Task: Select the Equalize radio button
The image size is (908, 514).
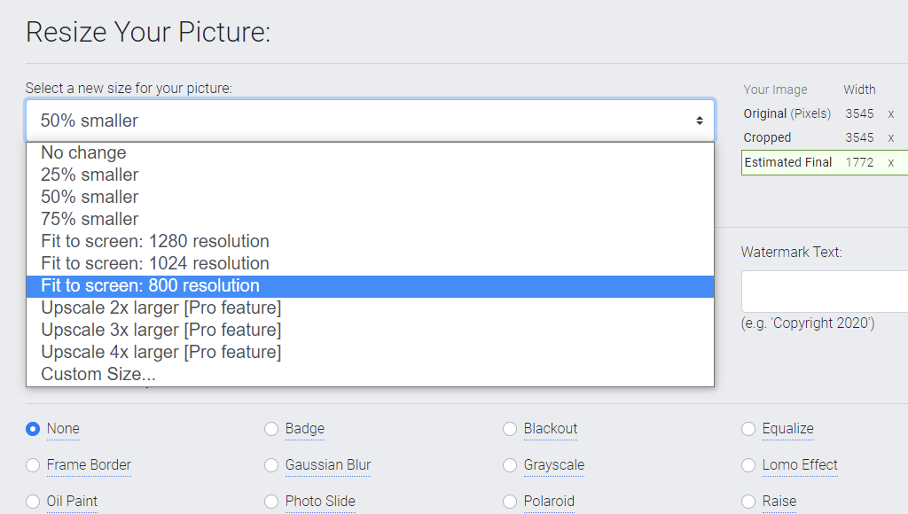Action: click(748, 429)
